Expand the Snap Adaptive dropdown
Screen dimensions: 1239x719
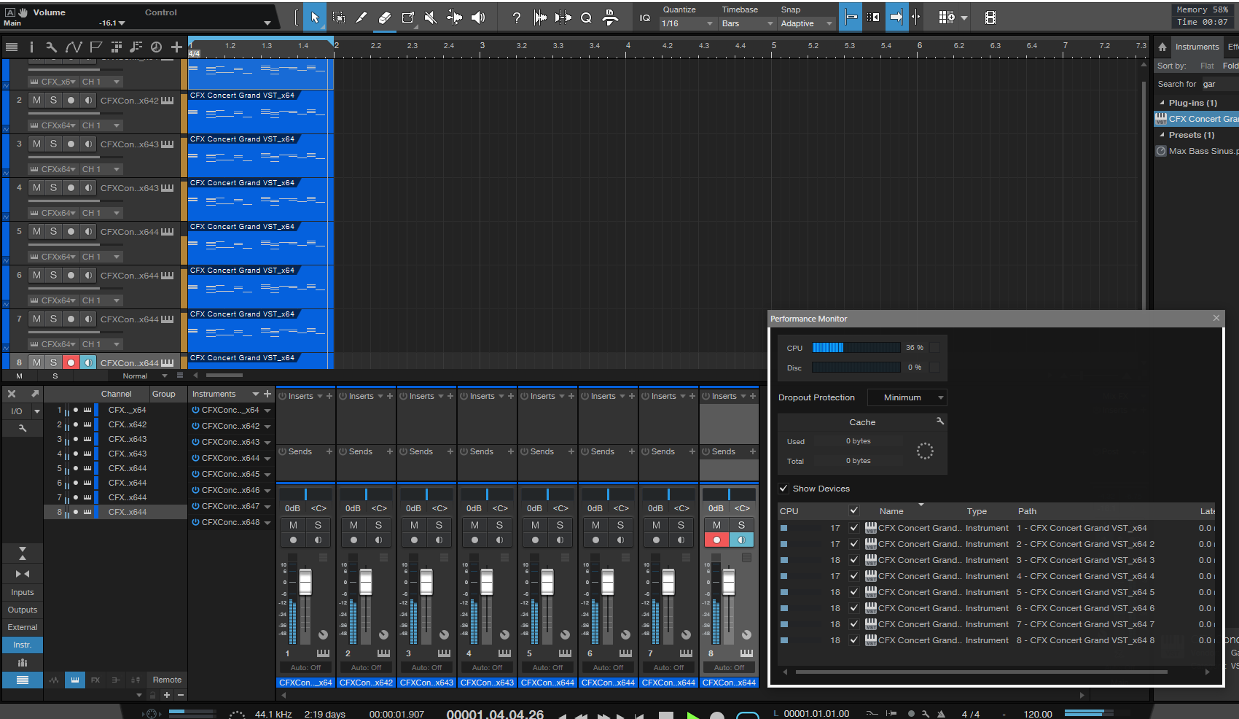click(806, 23)
